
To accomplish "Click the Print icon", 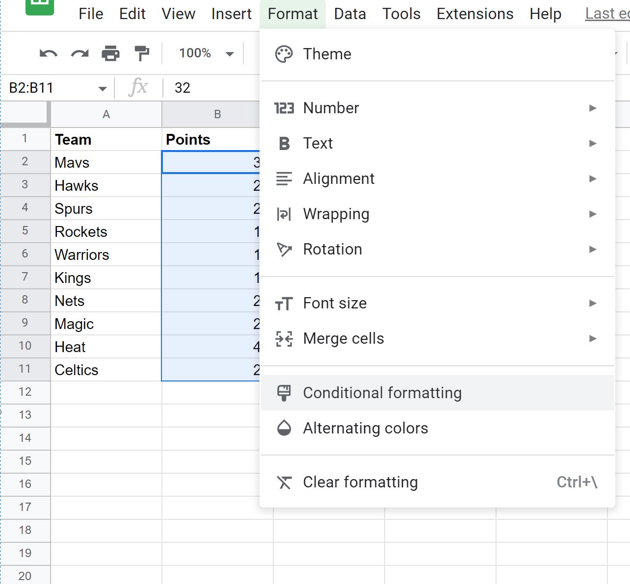I will [111, 53].
